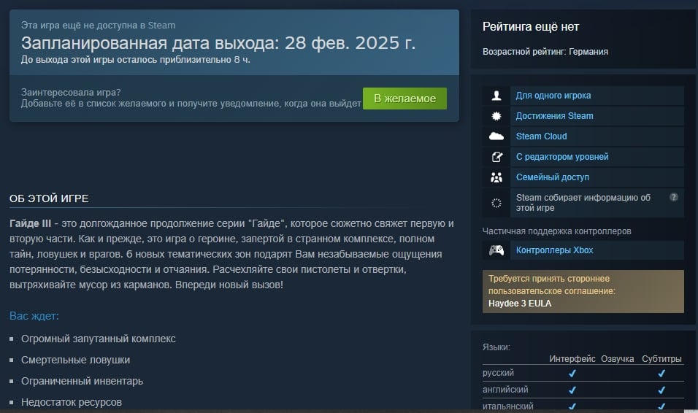
Task: Click subtitles checkmark for русский
Action: click(661, 374)
